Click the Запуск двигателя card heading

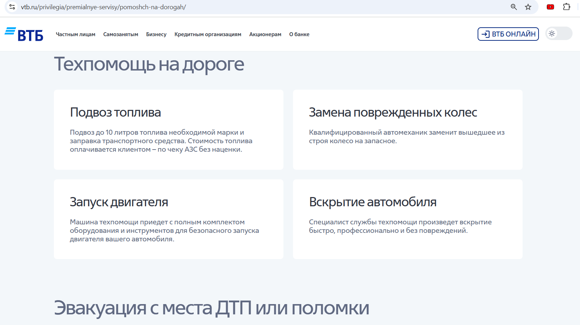(119, 202)
